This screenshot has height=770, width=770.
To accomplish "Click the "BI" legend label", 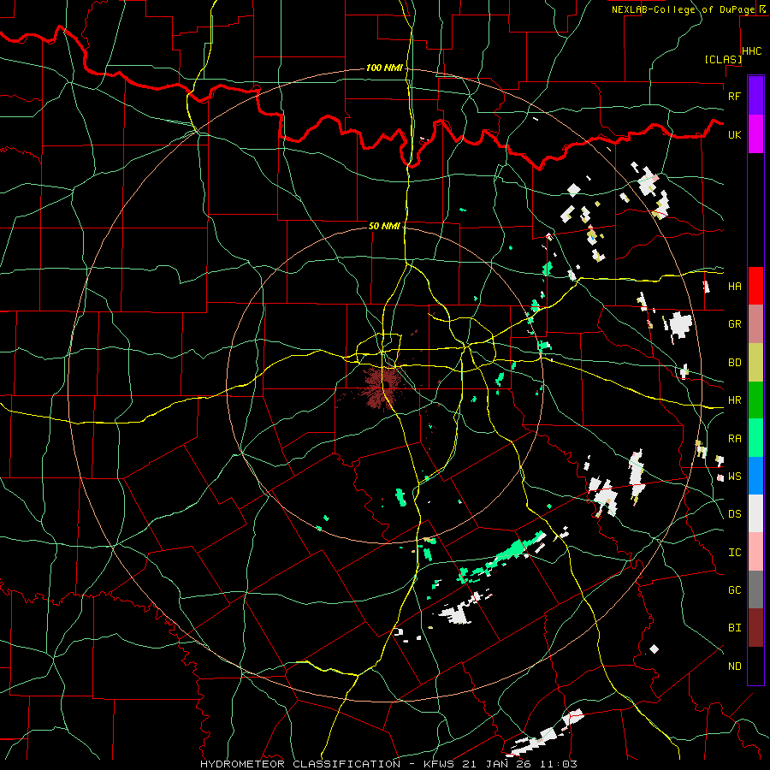I will tap(734, 628).
